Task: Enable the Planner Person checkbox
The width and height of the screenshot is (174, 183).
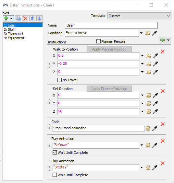Action: pos(98,41)
